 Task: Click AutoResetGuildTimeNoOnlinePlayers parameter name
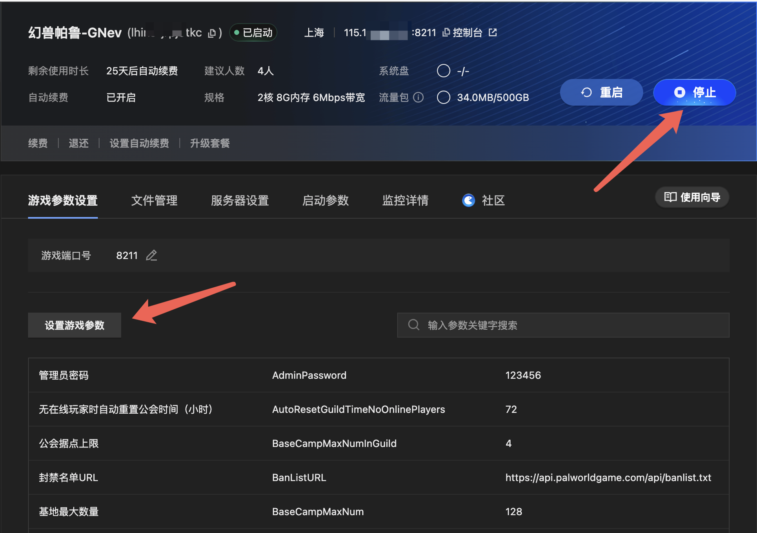358,409
